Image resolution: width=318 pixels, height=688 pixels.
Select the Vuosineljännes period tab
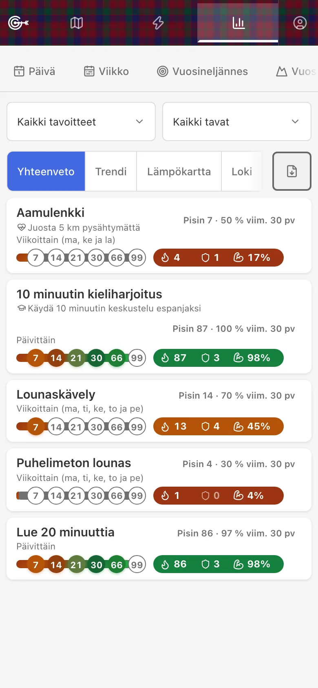tap(203, 71)
